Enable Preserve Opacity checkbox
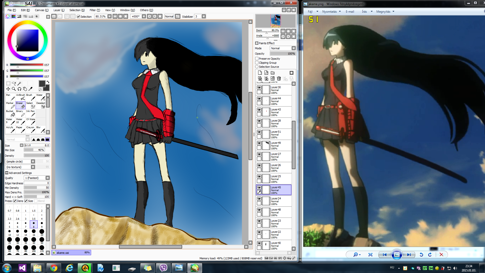The width and height of the screenshot is (485, 273). click(257, 59)
